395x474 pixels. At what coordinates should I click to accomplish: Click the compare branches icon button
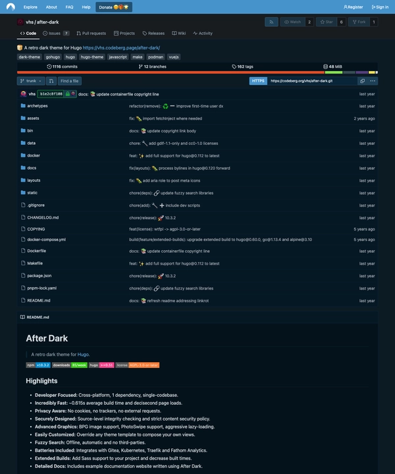pyautogui.click(x=51, y=81)
